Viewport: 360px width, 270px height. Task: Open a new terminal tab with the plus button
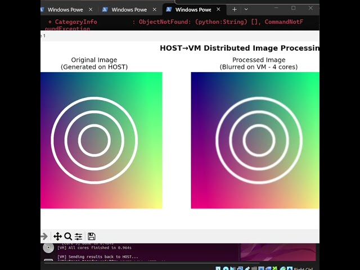[x=235, y=10]
